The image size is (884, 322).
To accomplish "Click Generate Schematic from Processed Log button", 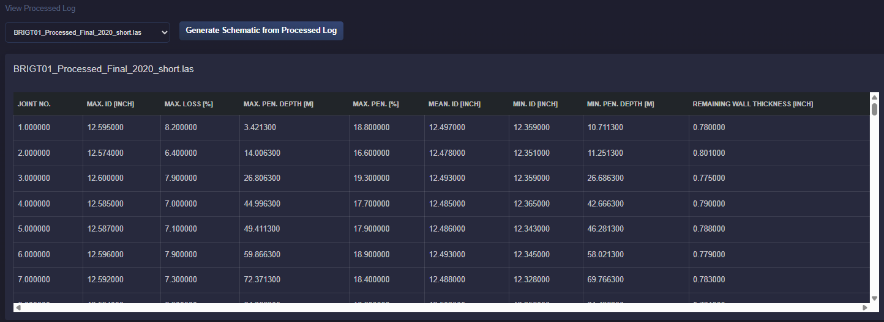I will point(261,31).
